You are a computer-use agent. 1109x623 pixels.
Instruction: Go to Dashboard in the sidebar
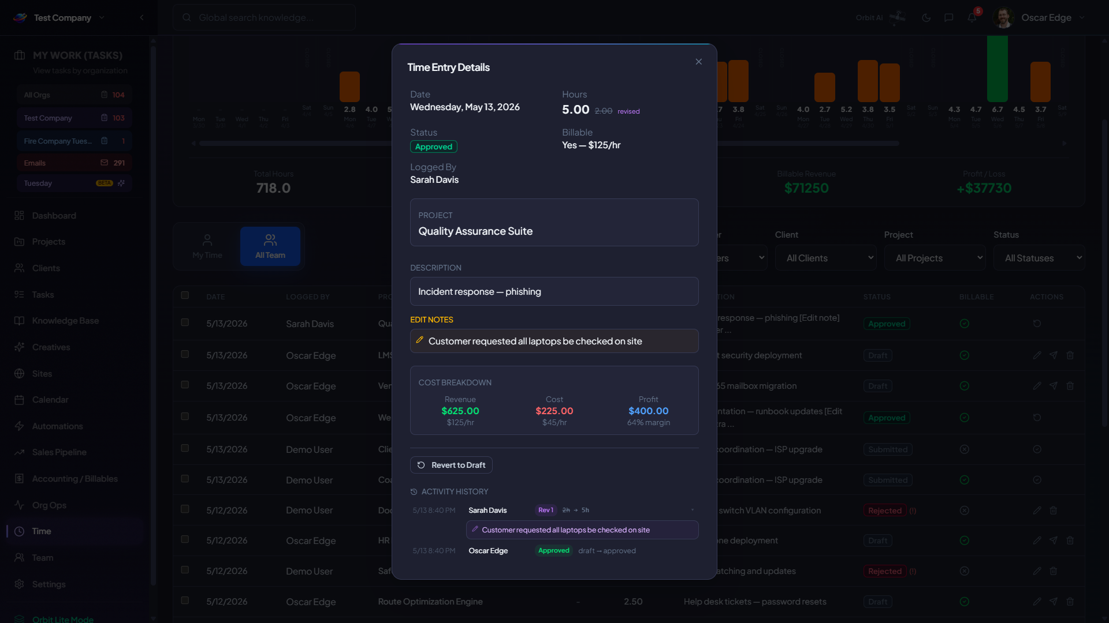54,215
